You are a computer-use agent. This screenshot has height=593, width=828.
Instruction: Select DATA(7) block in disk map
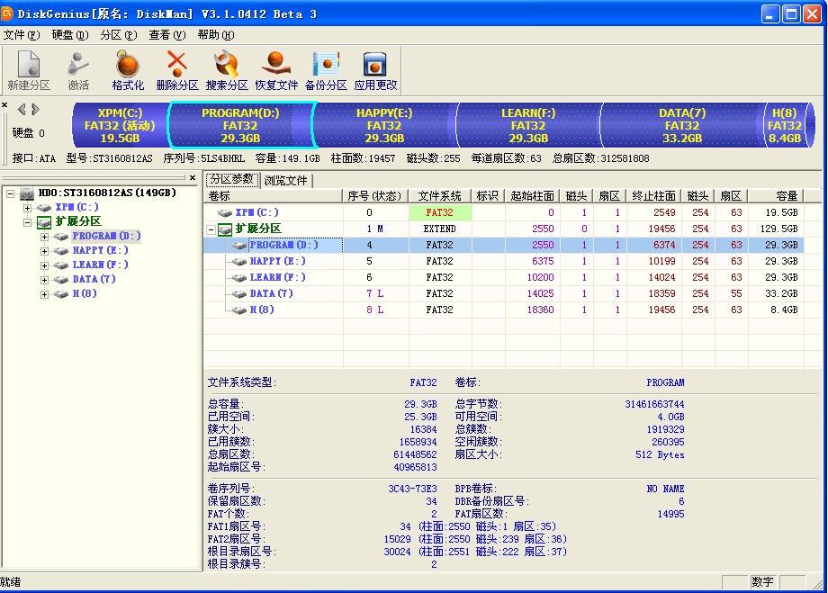point(682,125)
